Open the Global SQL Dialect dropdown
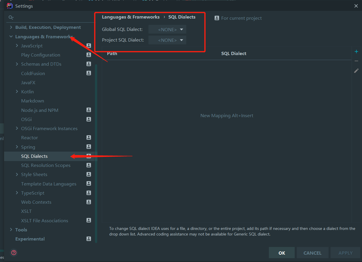 point(167,29)
